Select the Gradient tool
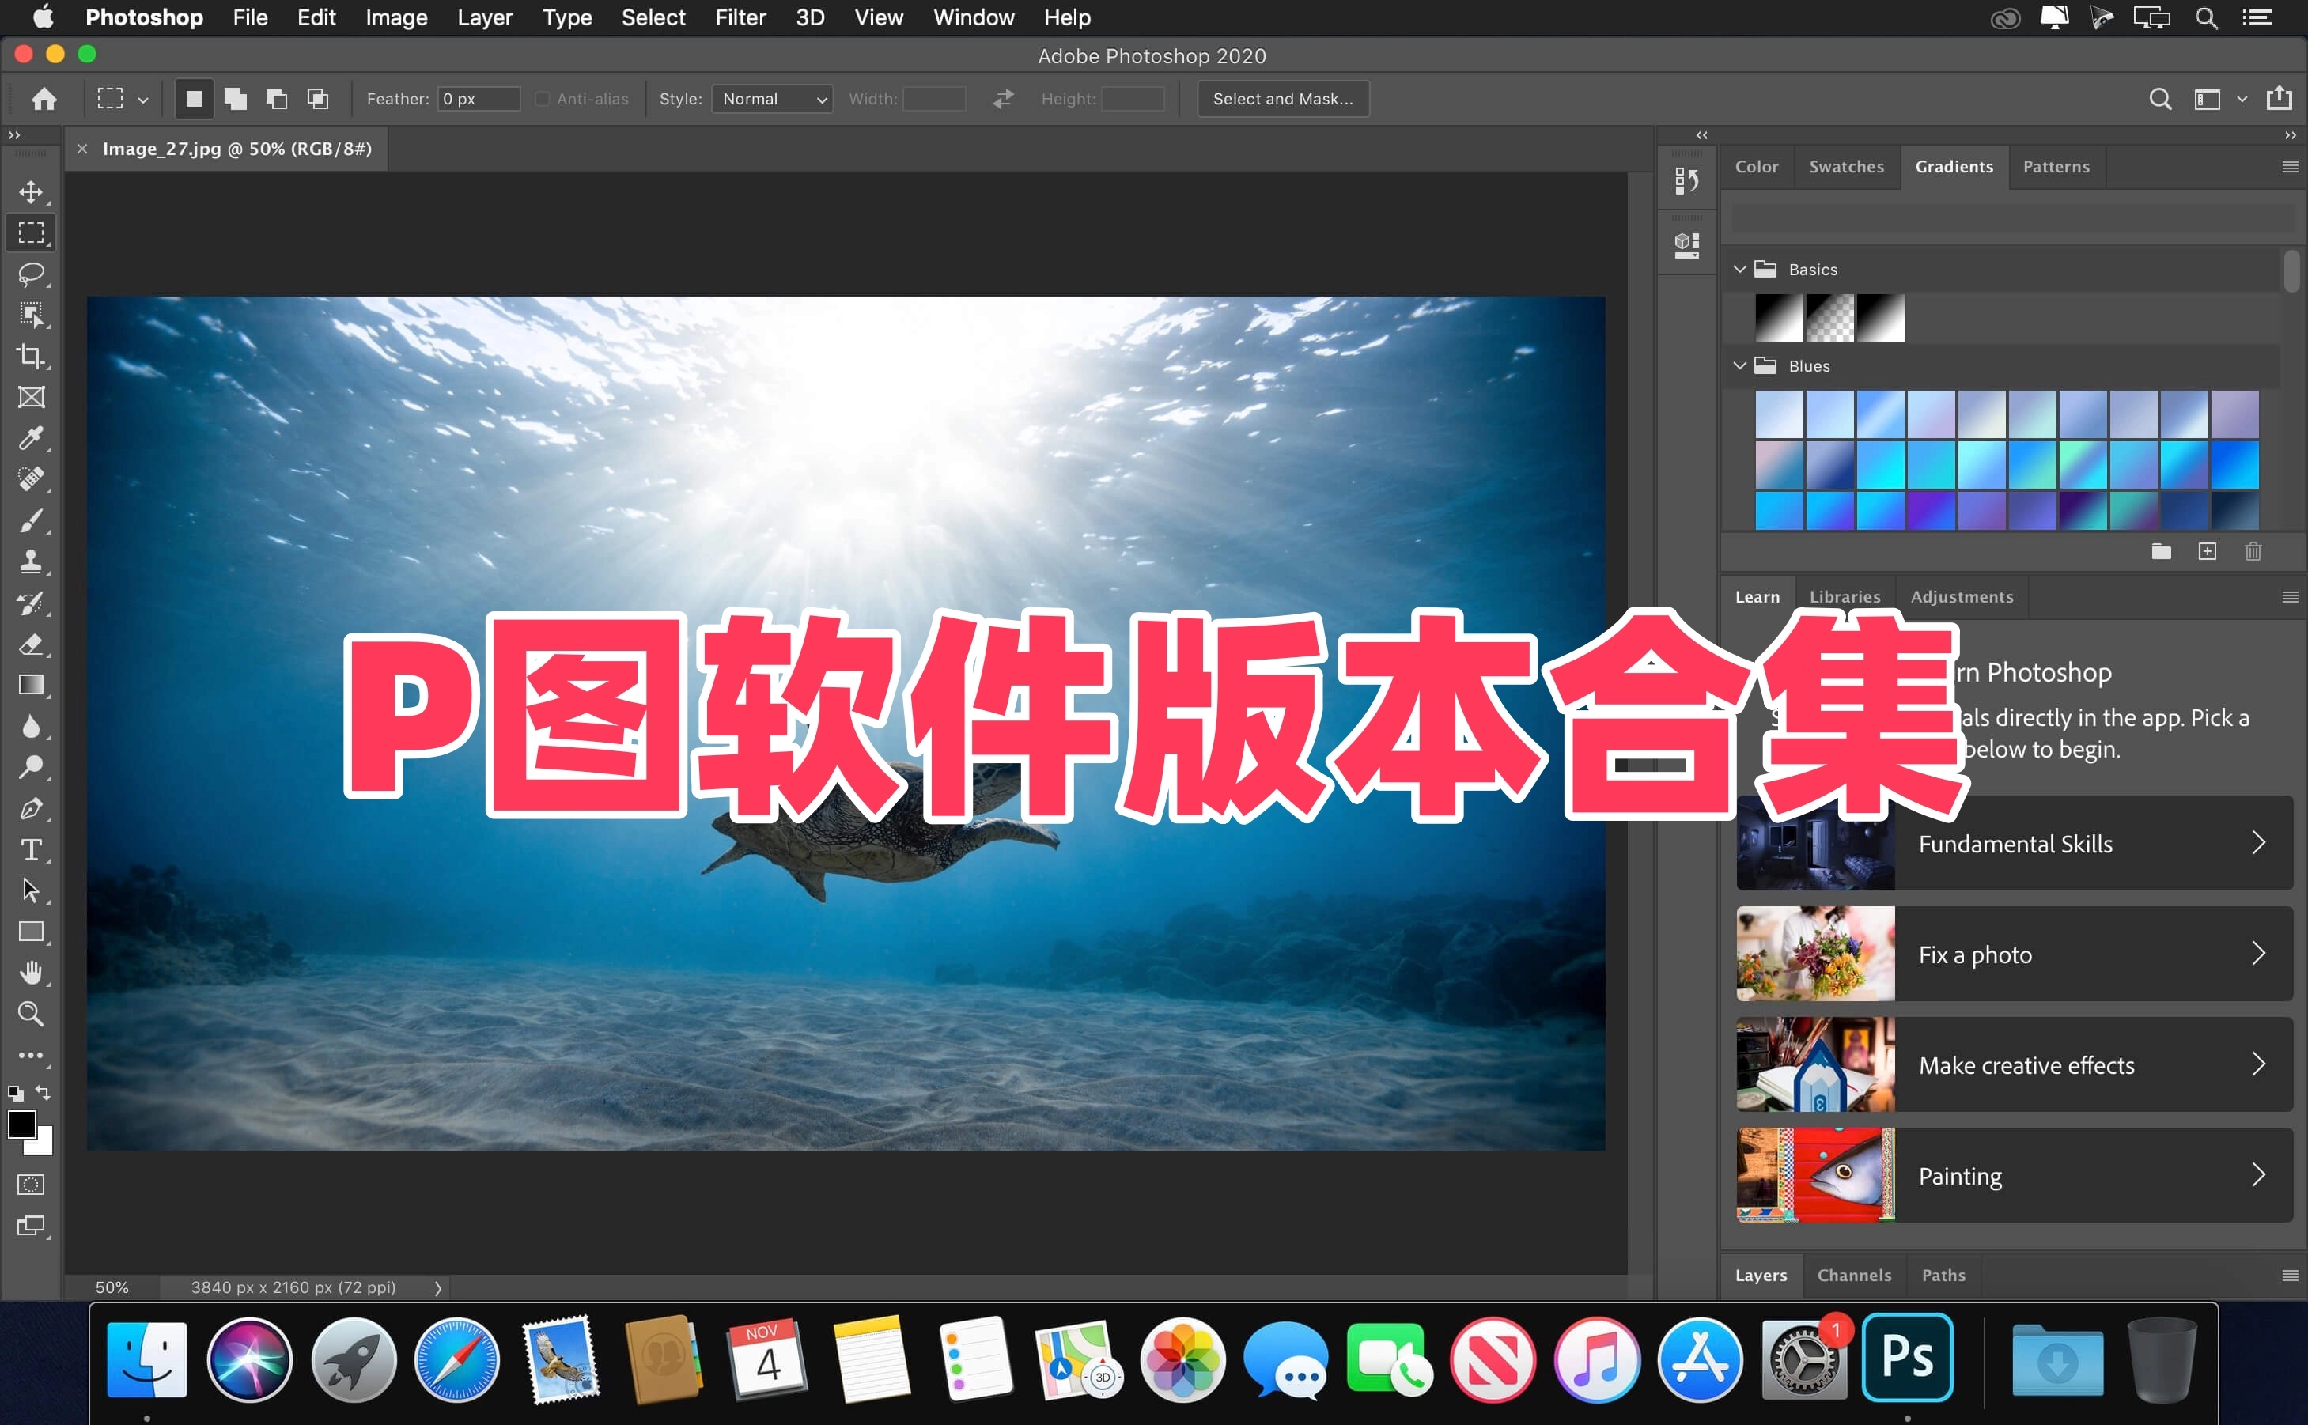2308x1425 pixels. (x=31, y=685)
